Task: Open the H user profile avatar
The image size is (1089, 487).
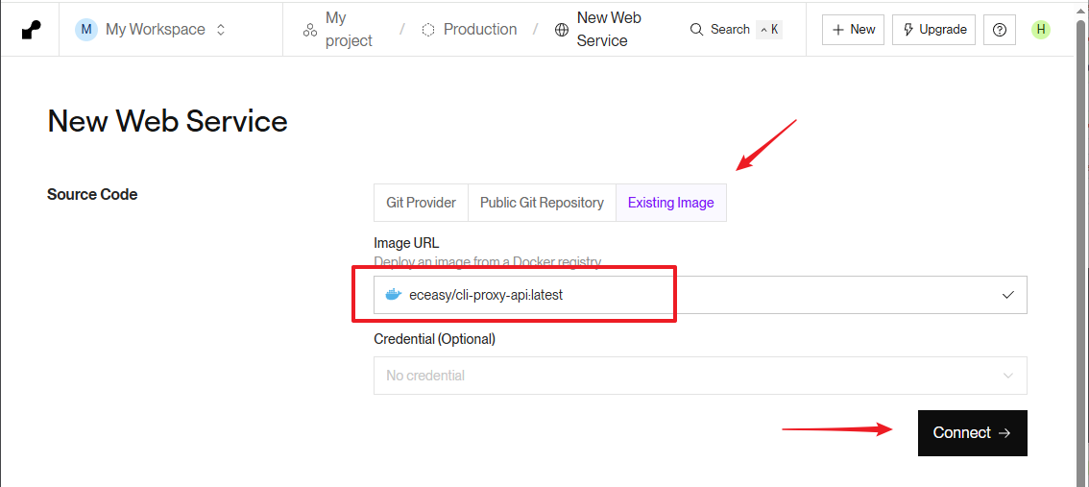Action: (1041, 30)
